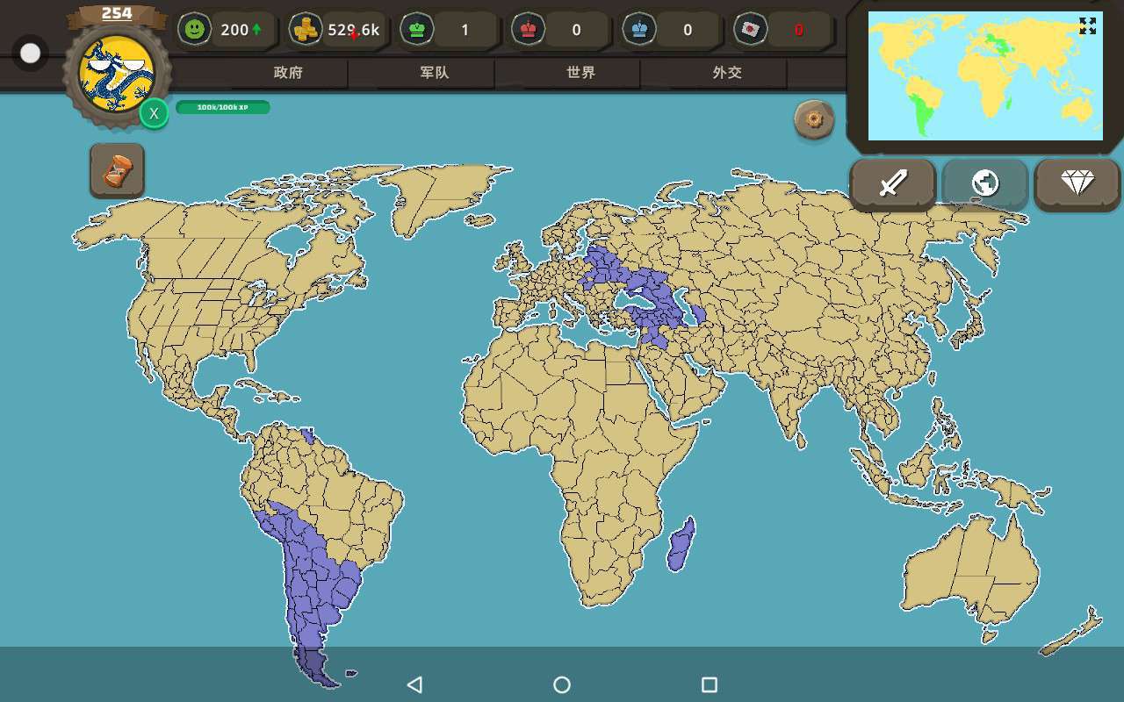This screenshot has width=1124, height=702.
Task: Tap the blue crown icon
Action: coord(638,29)
